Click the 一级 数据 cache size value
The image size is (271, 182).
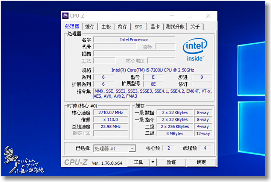175,112
